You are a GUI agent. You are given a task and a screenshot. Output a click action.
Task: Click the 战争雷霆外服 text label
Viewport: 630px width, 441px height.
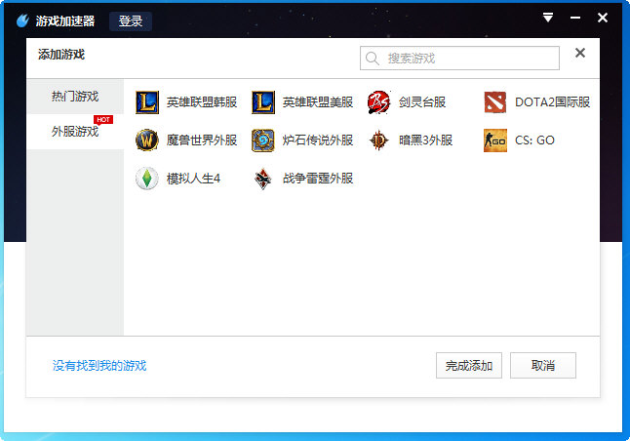318,179
